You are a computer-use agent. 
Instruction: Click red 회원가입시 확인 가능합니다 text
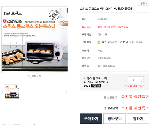(113, 27)
